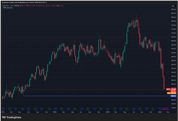
Task: Select the blue horizontal support line
Action: point(97,96)
